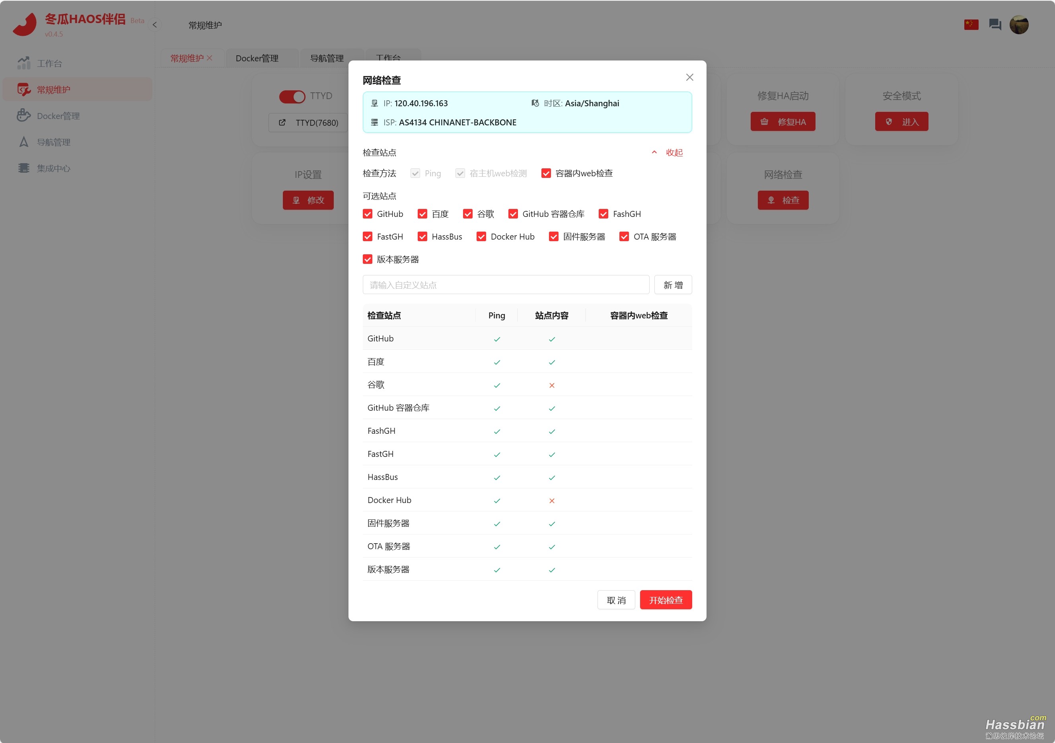Screen dimensions: 1055x743
Task: Click the IP address icon
Action: [374, 103]
